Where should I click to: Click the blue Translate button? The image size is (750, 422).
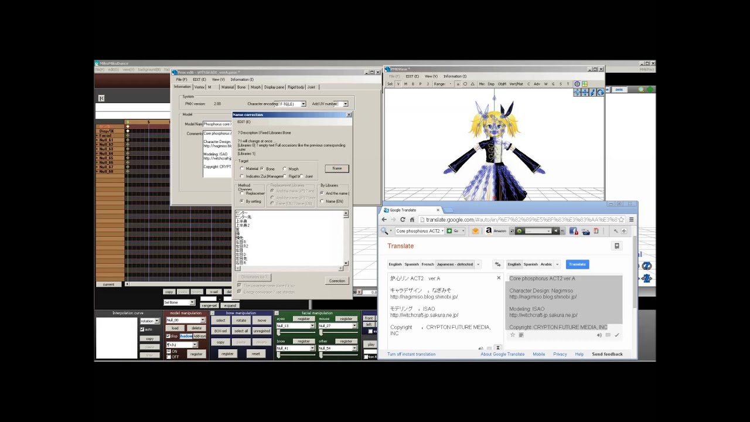(x=577, y=264)
